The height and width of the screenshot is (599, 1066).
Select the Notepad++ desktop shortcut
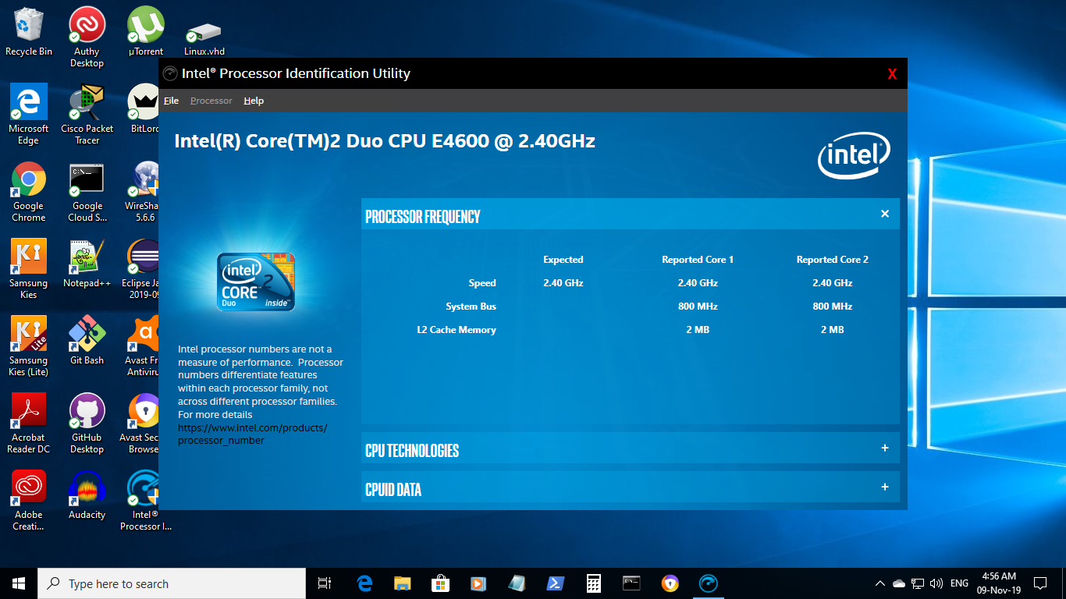tap(87, 264)
